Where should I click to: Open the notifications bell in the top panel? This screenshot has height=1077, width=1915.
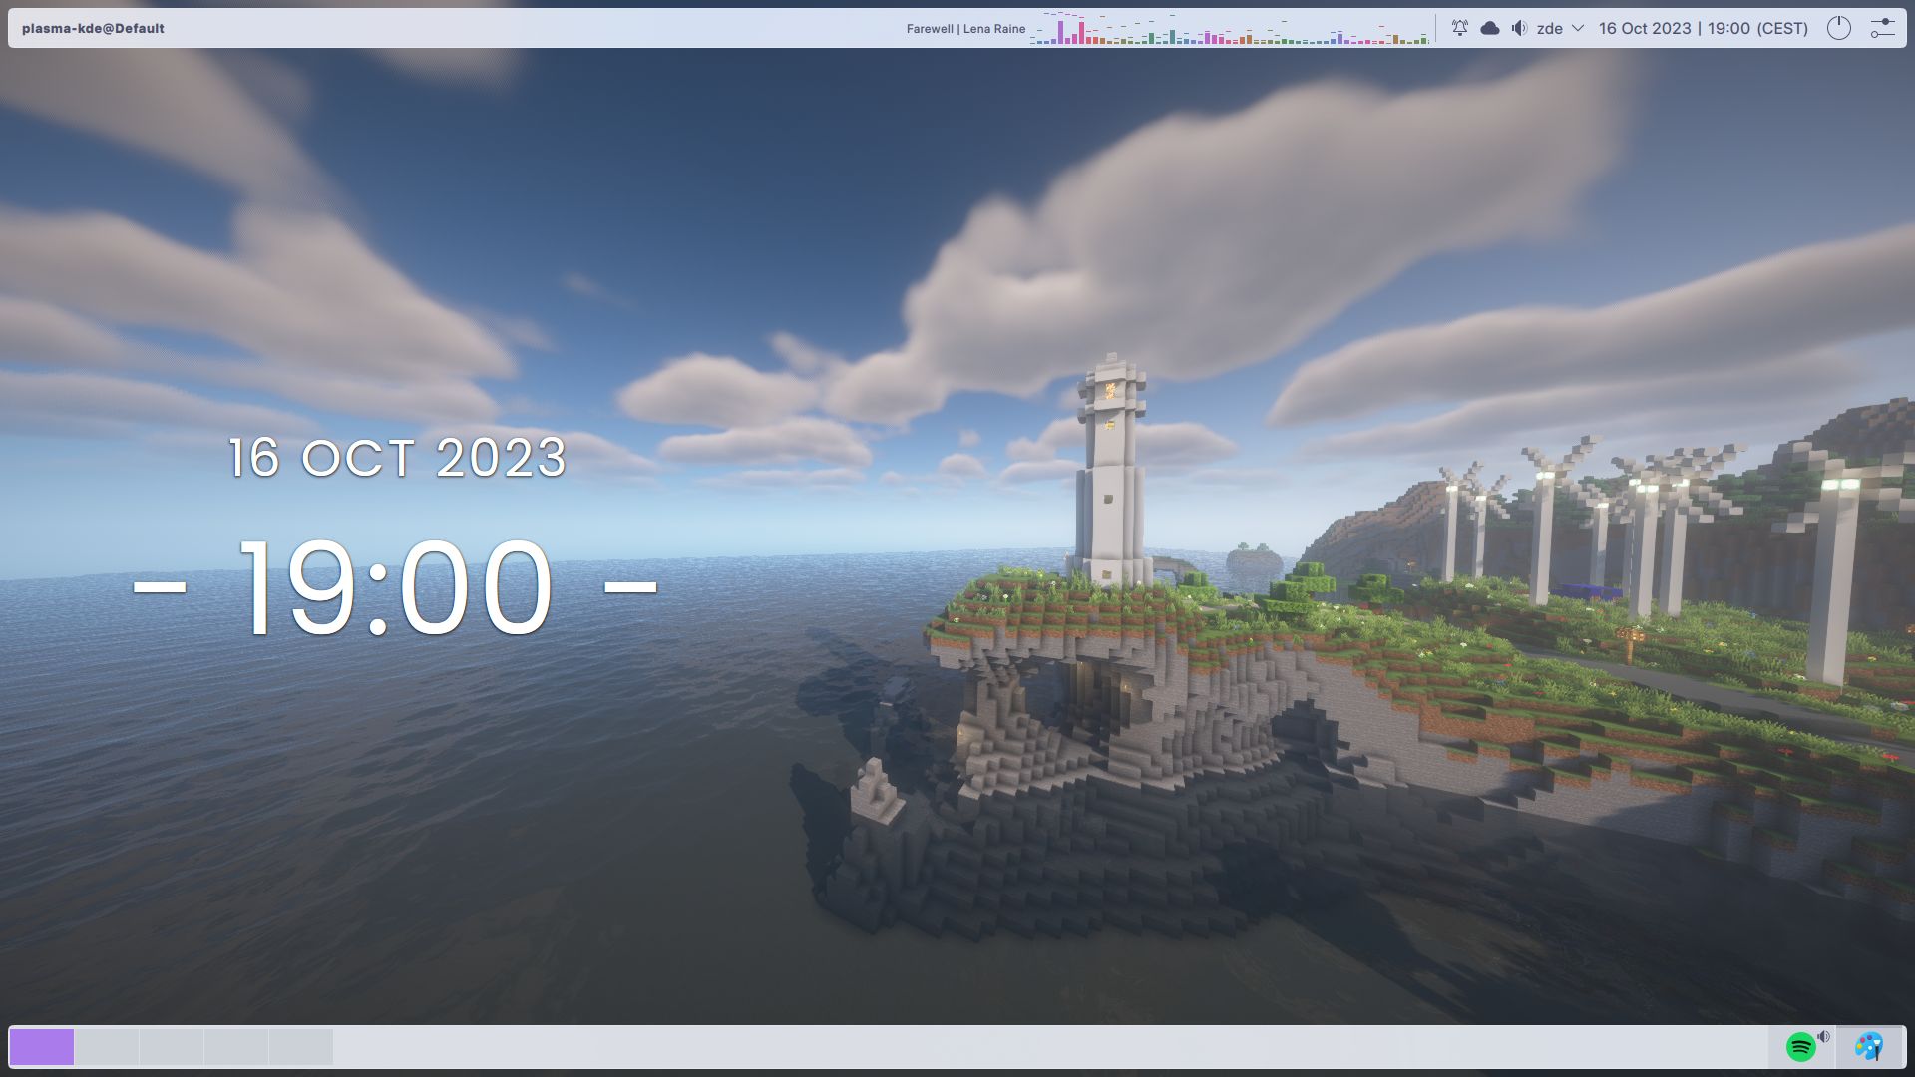tap(1460, 28)
